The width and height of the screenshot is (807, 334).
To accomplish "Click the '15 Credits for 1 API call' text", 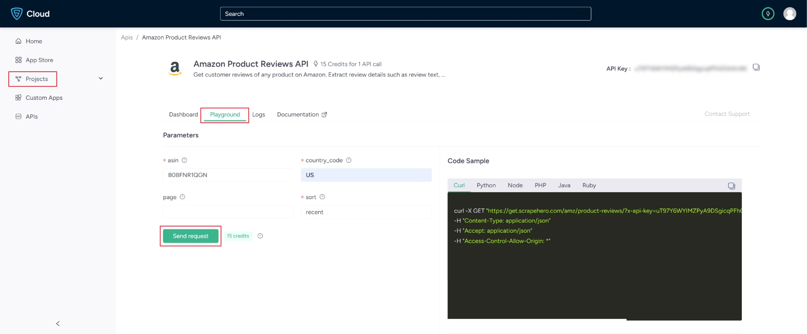I will click(351, 64).
